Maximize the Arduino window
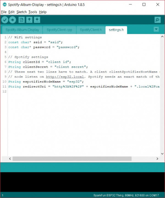 coord(144,4)
